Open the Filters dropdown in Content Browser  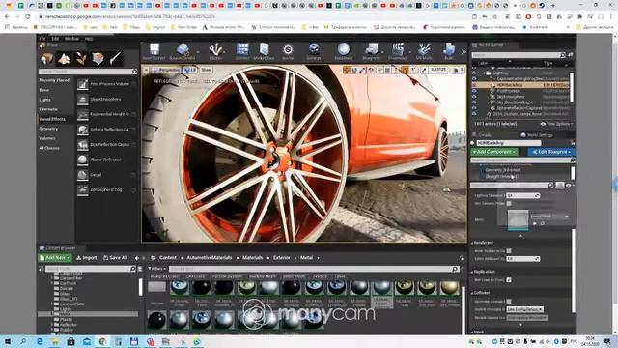point(156,269)
